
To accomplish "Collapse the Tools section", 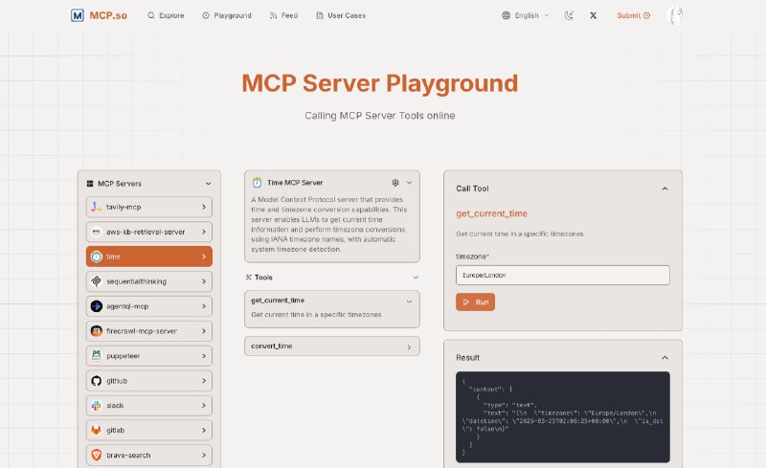I will 416,278.
